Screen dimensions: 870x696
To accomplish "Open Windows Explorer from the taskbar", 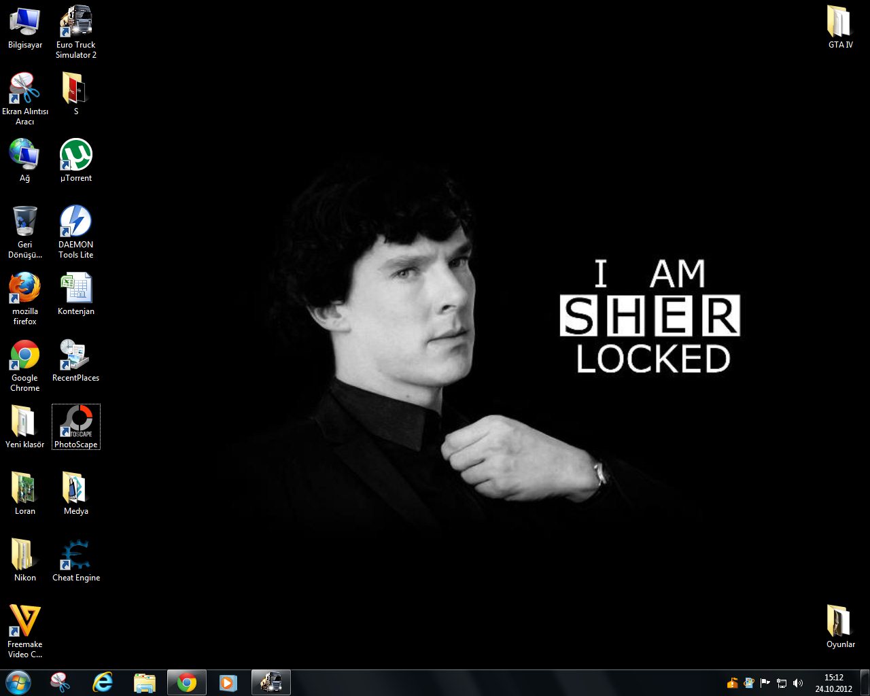I will [145, 682].
